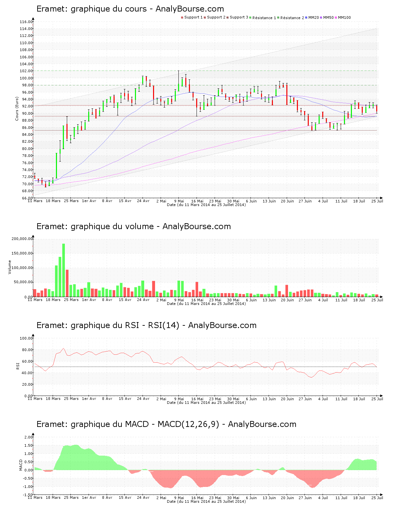This screenshot has width=395, height=511.
Task: Click '9 Mai' on the price chart axis
Action: [179, 201]
